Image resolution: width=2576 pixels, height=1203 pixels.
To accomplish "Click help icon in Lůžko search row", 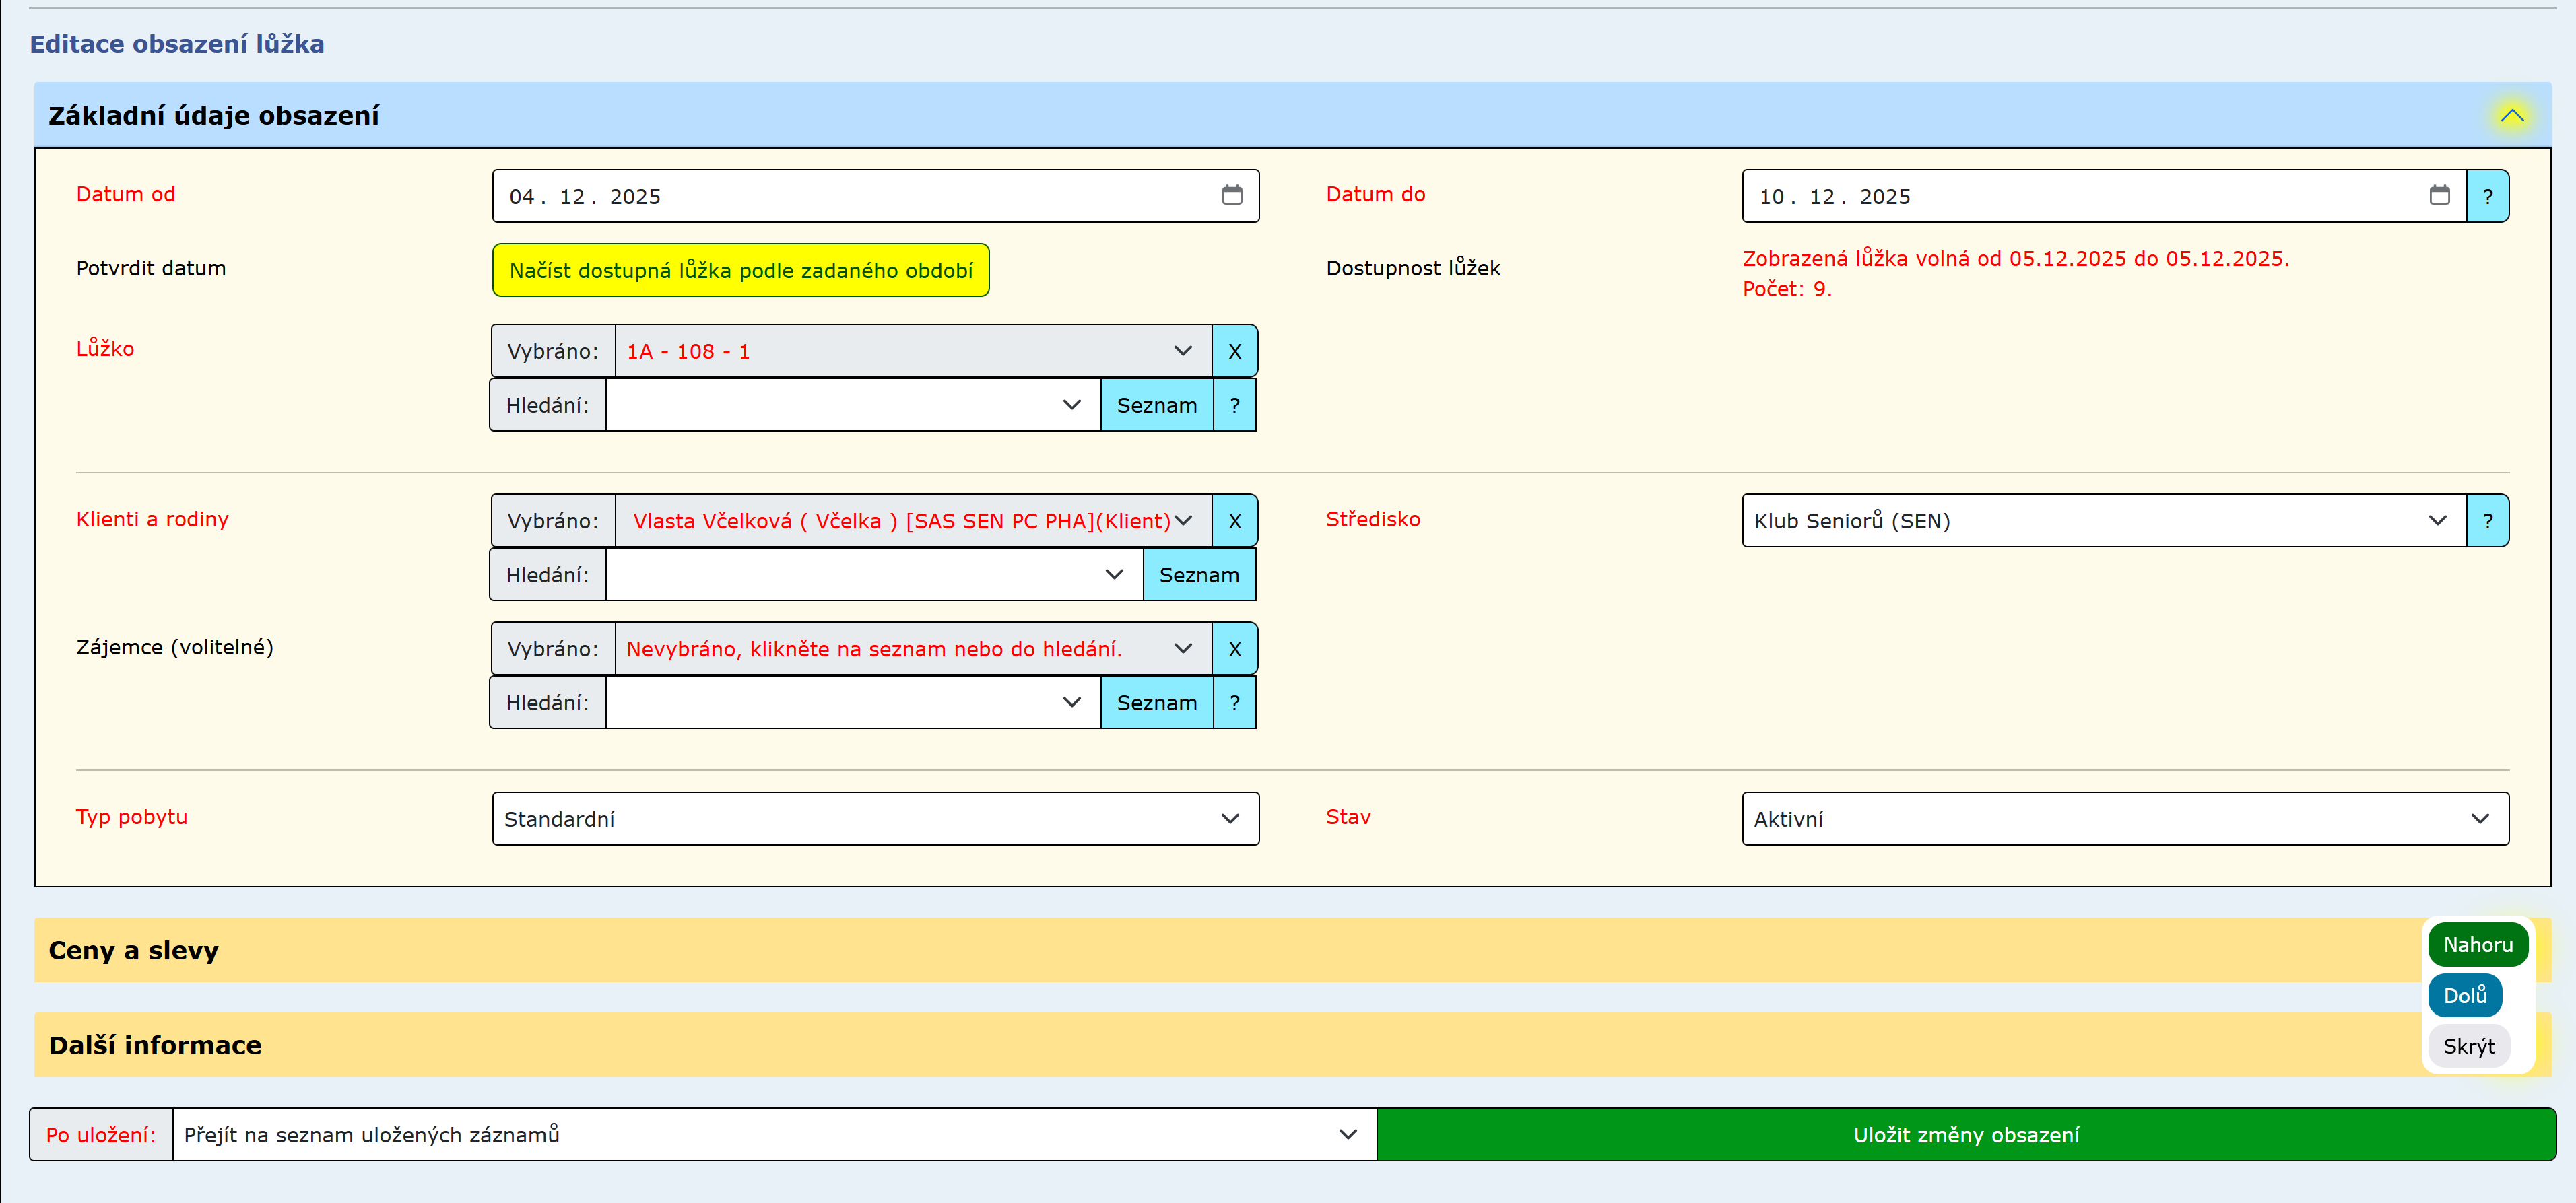I will (x=1234, y=405).
